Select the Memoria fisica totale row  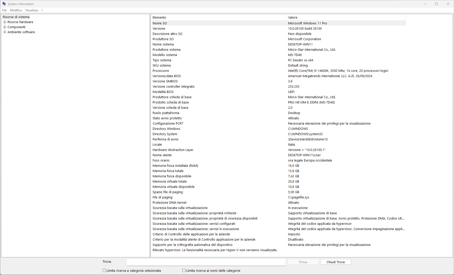point(279,171)
